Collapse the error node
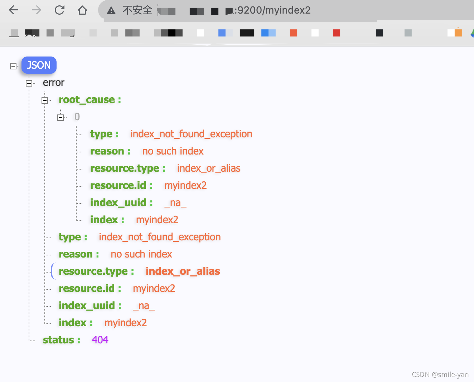474x382 pixels. (29, 83)
